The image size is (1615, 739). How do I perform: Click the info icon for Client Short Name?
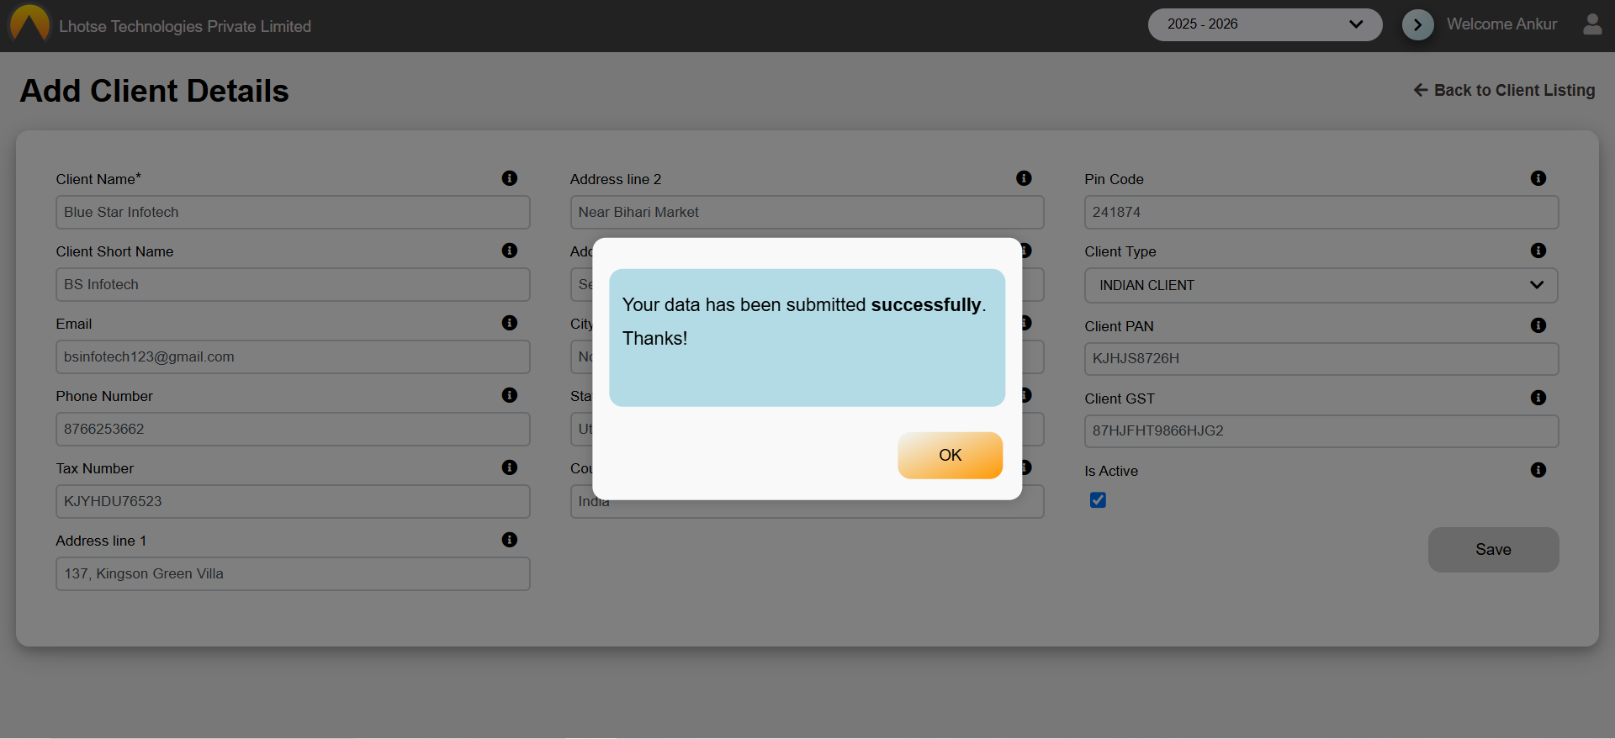pos(510,251)
